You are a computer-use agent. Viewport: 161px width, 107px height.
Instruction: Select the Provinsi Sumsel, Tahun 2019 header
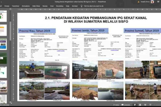[142, 31]
